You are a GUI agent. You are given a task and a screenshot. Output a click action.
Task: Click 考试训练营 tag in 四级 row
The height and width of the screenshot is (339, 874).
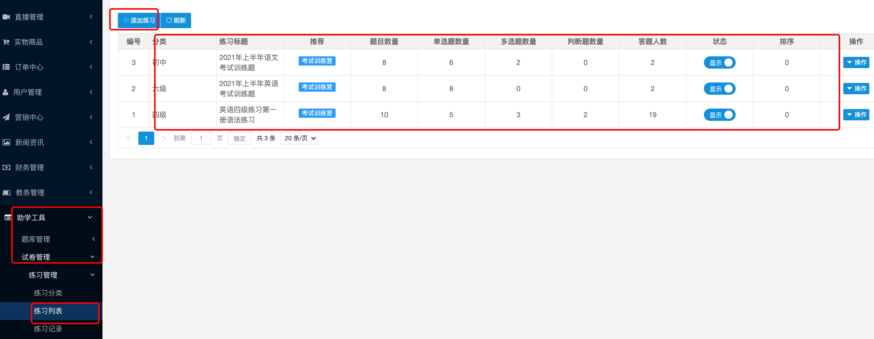click(317, 113)
